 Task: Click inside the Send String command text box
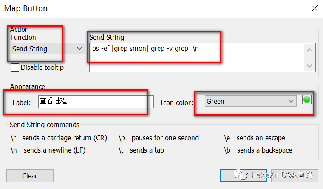click(x=196, y=57)
